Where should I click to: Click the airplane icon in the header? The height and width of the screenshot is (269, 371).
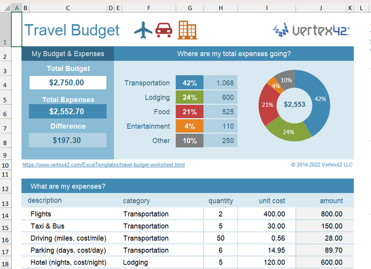(x=143, y=30)
